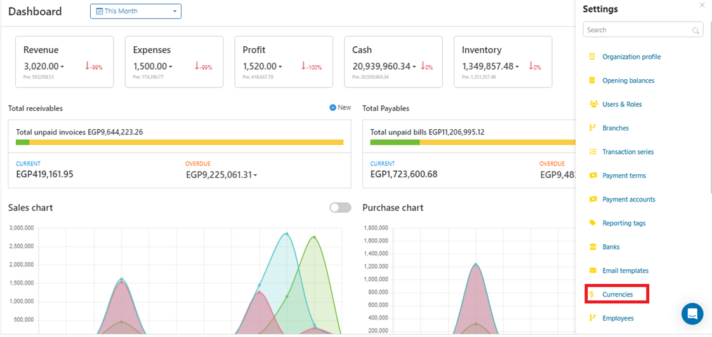Expand overdue receivables amount dropdown
The image size is (712, 337).
255,175
